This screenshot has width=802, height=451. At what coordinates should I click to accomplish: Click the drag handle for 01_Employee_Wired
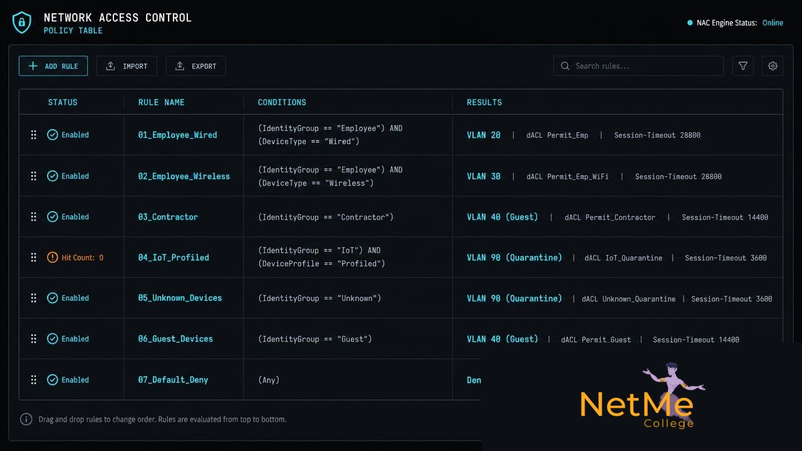click(x=34, y=135)
